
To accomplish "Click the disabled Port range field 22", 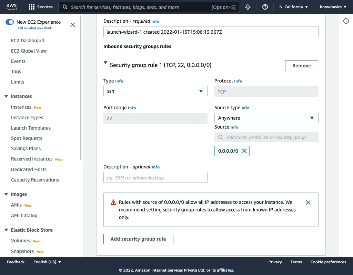I will [x=155, y=118].
